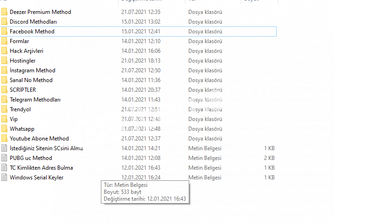Click the Vip folder icon
The width and height of the screenshot is (371, 223).
pos(4,119)
